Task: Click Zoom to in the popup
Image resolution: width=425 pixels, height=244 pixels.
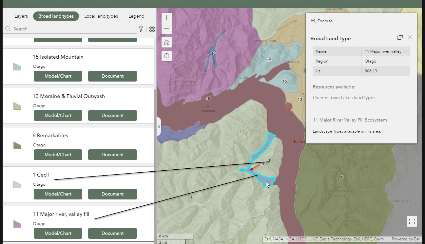Action: pos(322,21)
